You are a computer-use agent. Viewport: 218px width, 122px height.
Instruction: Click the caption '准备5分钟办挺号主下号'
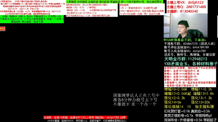135,100
